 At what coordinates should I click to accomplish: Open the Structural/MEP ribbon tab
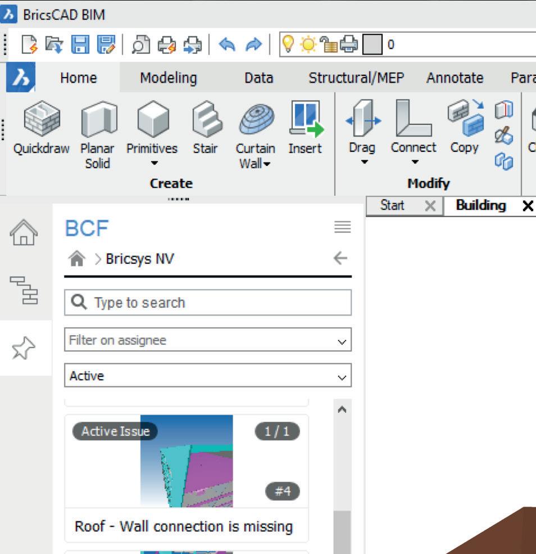[x=356, y=78]
